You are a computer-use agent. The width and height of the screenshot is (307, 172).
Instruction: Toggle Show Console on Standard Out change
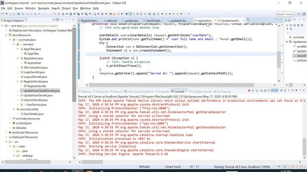[x=272, y=91]
